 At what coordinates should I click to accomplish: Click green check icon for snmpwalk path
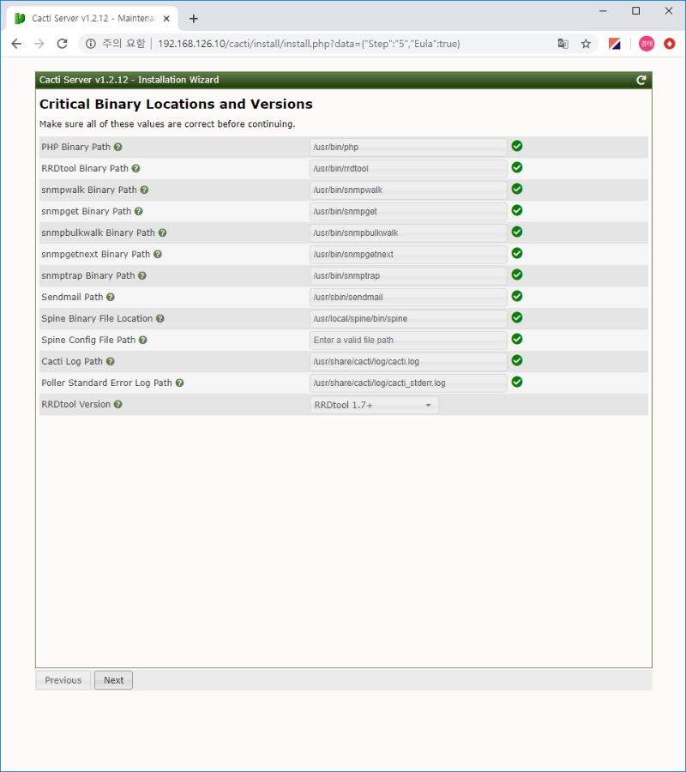pos(517,189)
